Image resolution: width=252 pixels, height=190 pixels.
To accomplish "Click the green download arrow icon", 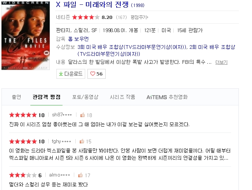I will 61,74.
